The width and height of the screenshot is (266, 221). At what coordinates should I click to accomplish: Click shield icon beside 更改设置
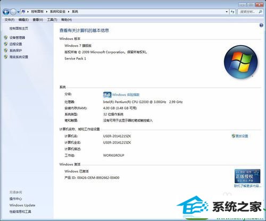pyautogui.click(x=234, y=136)
